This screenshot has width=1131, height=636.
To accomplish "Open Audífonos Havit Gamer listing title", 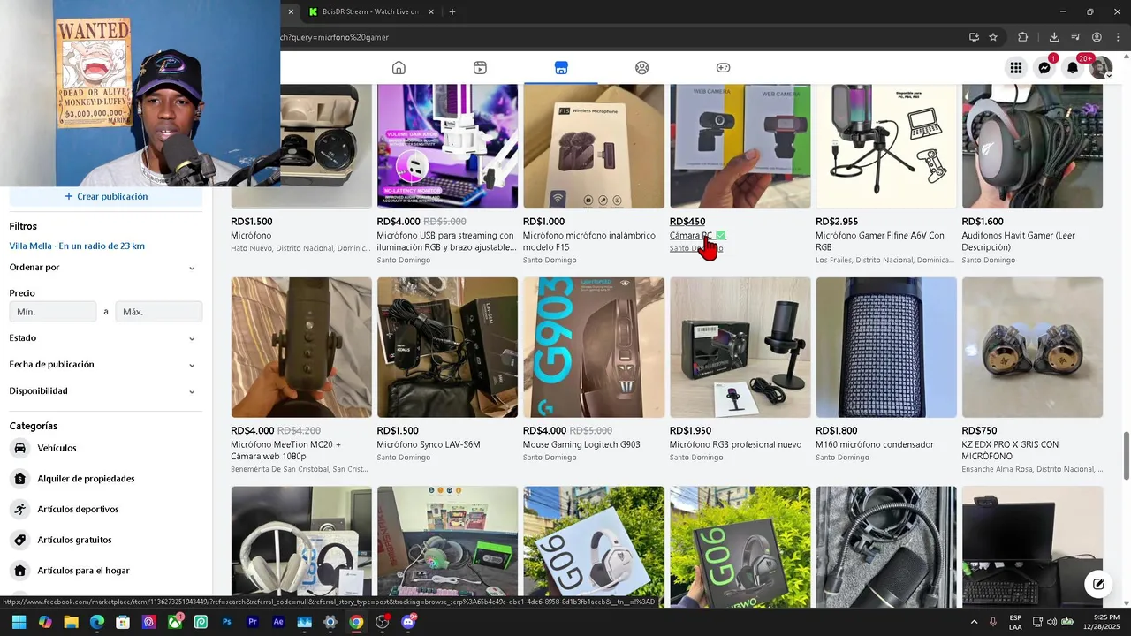I will click(1019, 241).
